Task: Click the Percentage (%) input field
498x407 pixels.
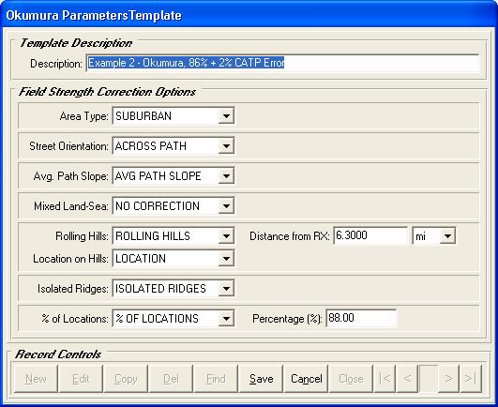Action: (x=361, y=318)
